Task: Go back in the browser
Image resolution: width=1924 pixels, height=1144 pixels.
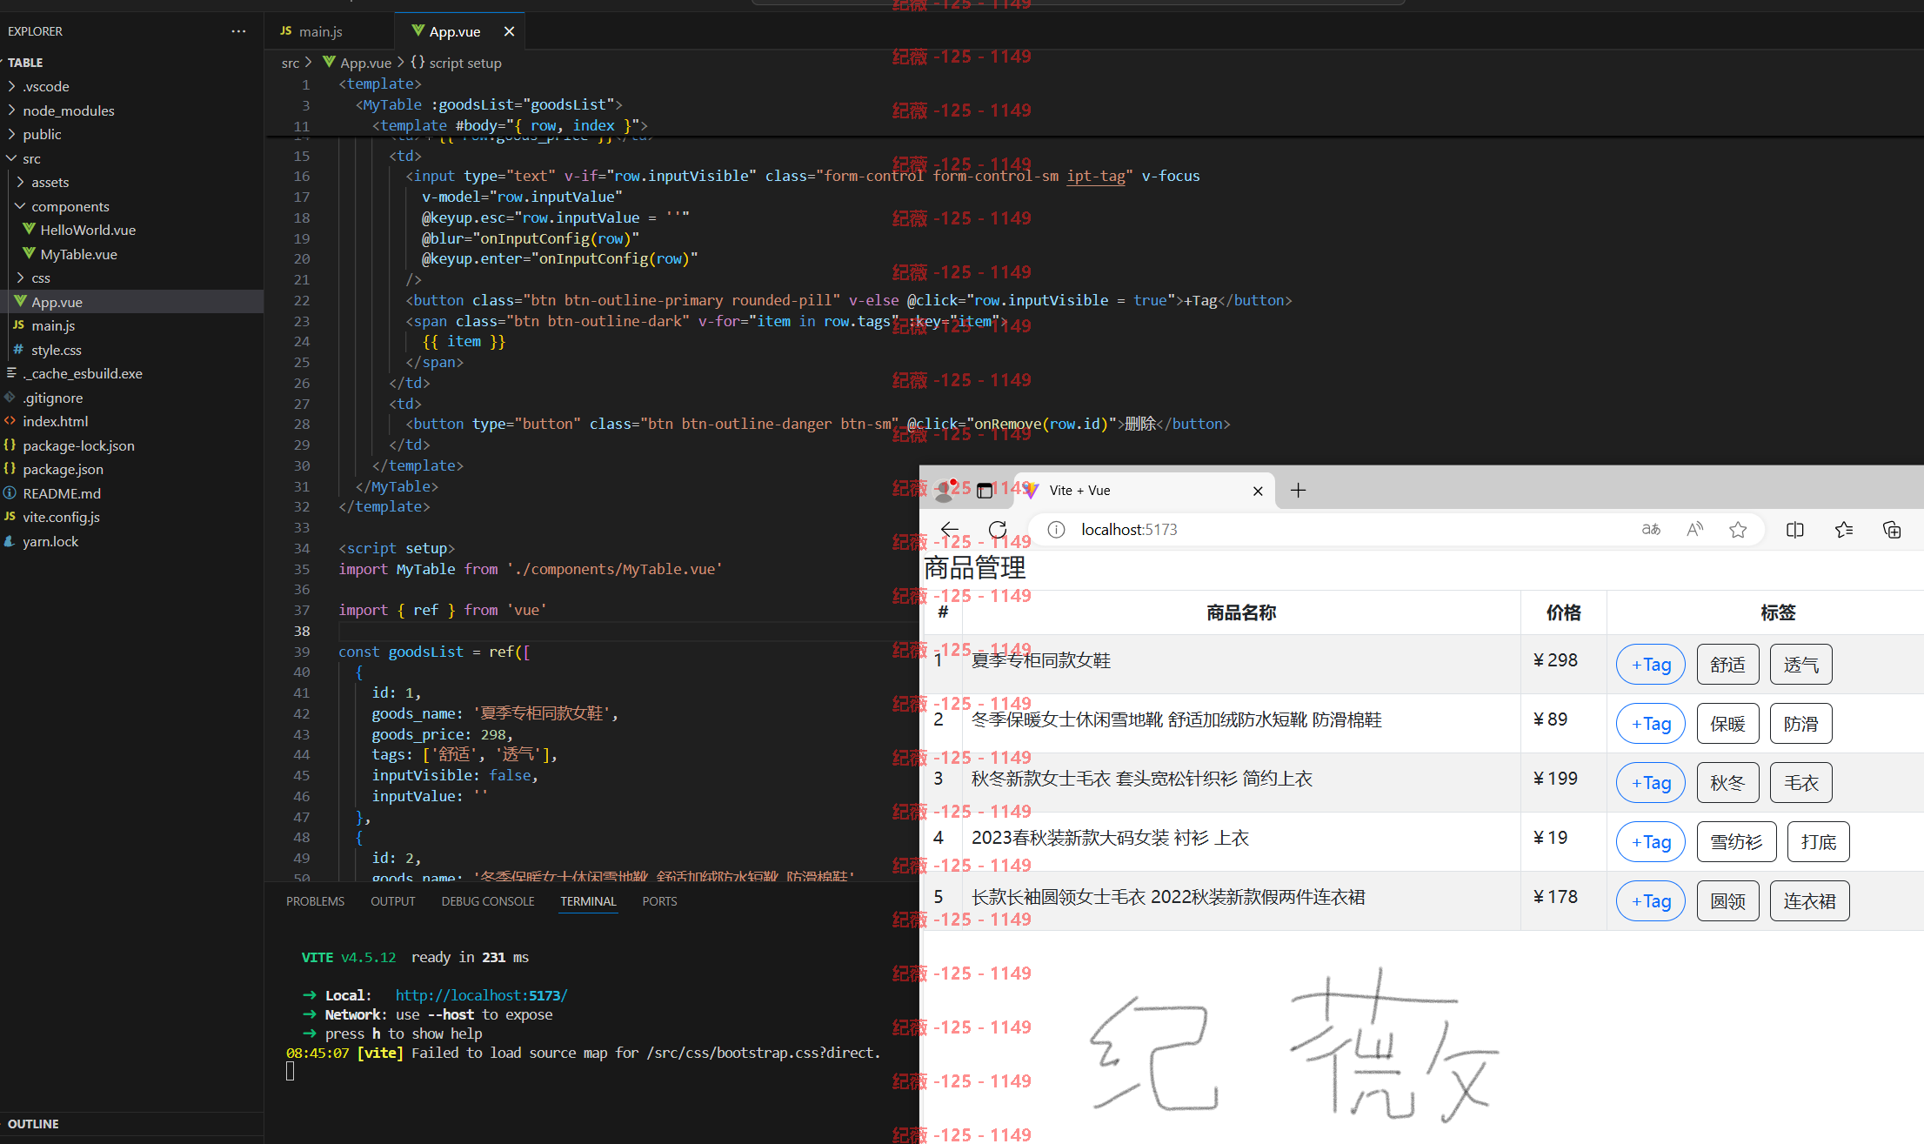Action: click(950, 530)
